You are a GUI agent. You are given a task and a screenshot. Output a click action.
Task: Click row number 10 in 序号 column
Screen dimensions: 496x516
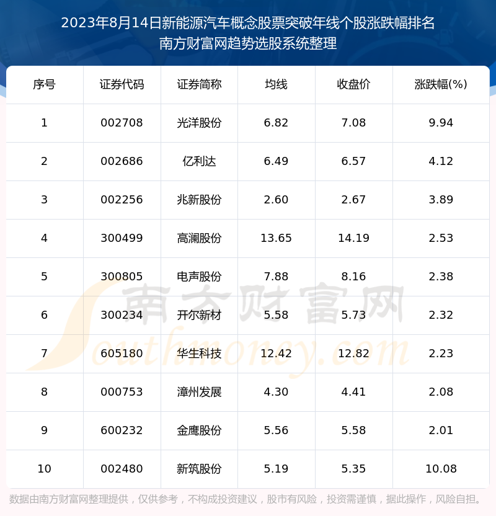45,469
